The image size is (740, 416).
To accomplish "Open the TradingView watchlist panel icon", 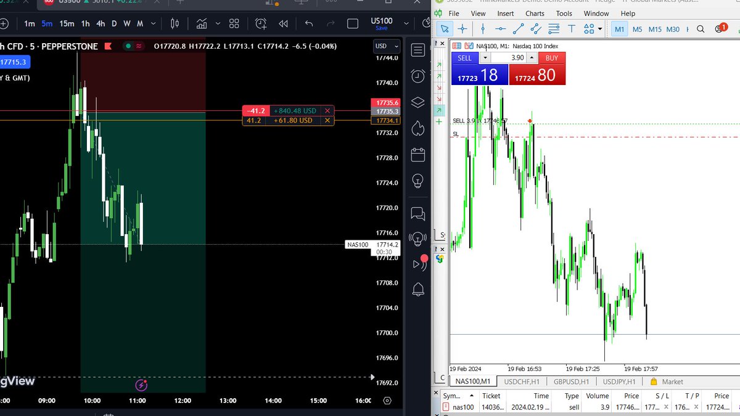I will point(418,51).
